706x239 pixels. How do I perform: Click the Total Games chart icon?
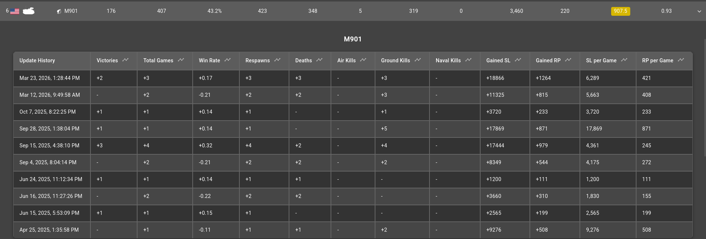coord(181,60)
